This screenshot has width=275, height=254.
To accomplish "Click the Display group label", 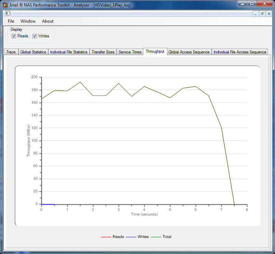I will coord(16,29).
